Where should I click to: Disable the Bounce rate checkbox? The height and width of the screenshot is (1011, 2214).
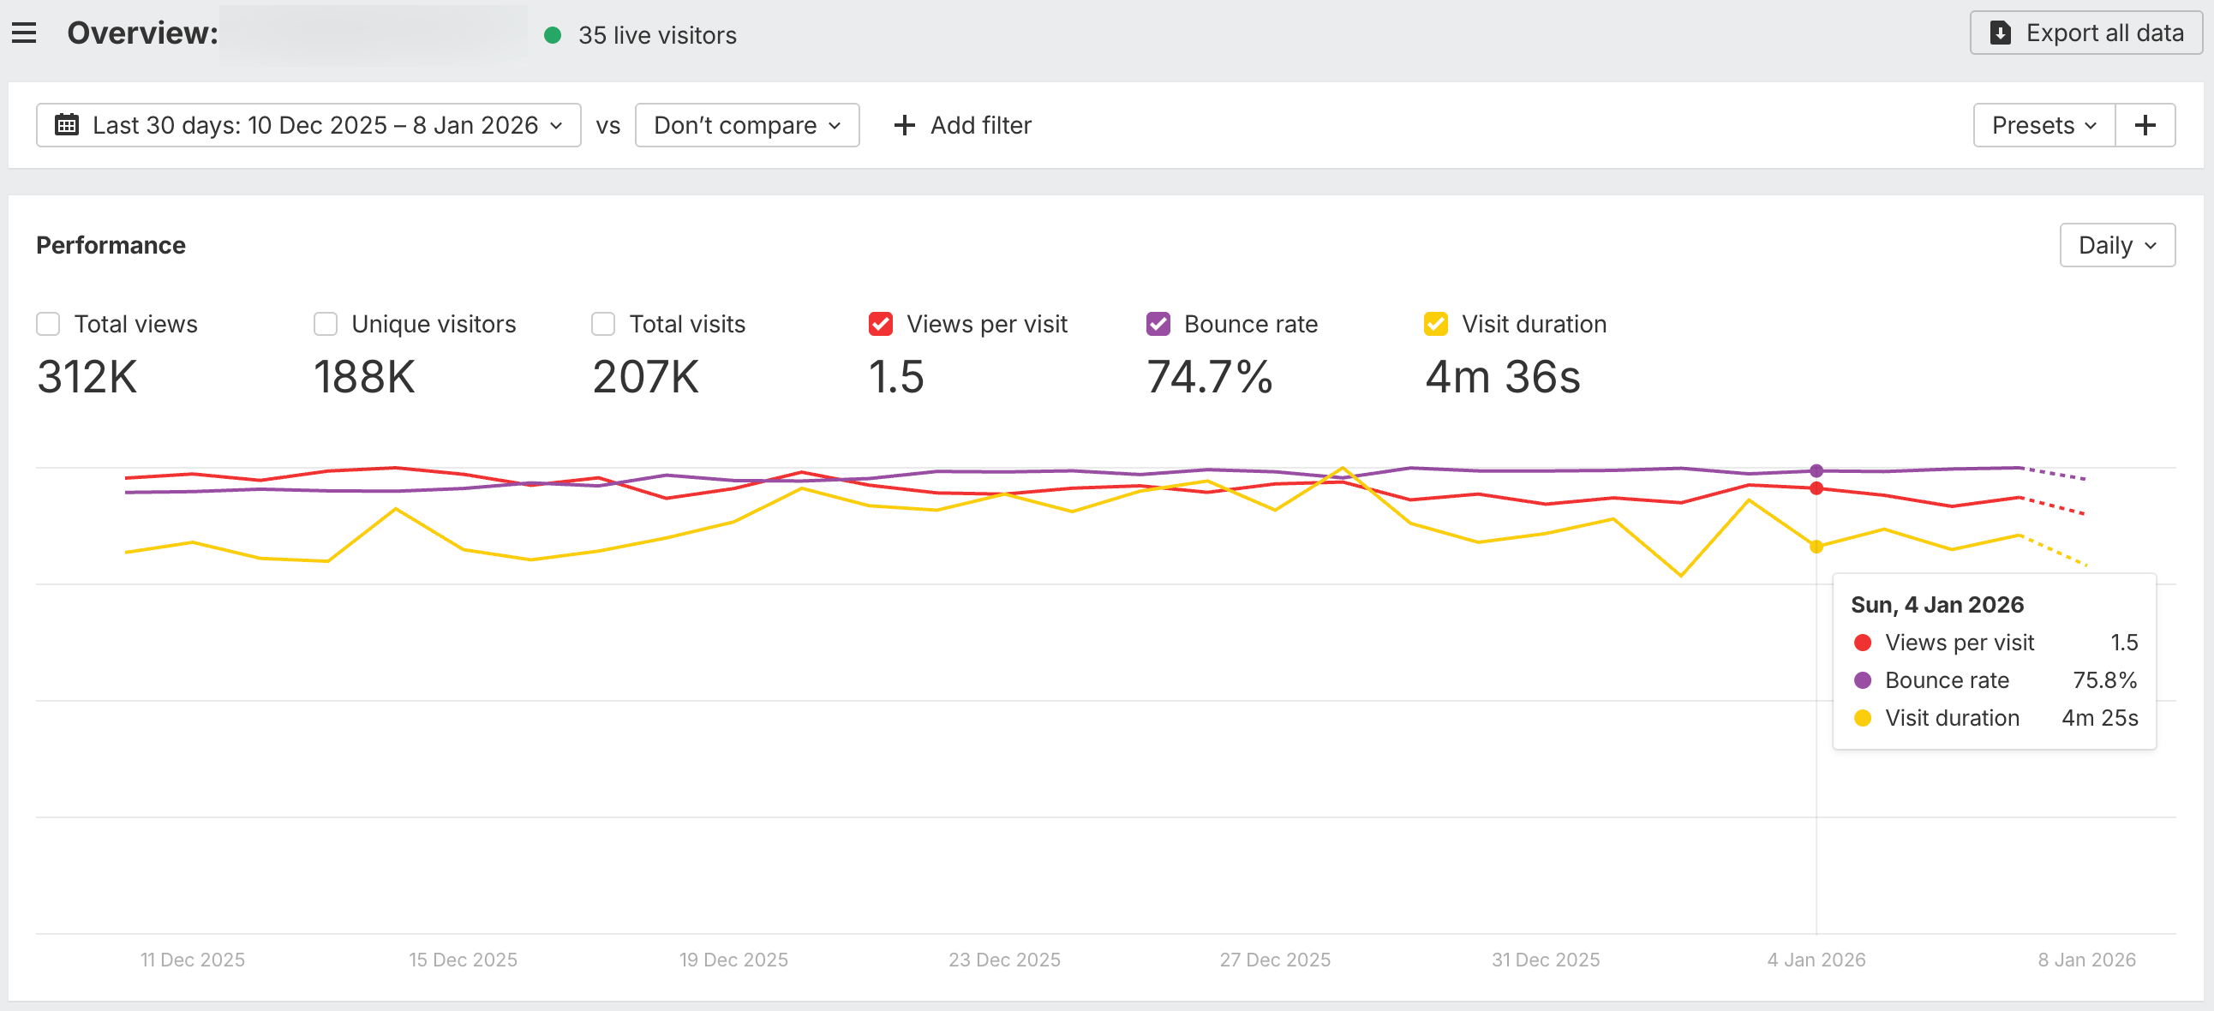coord(1158,324)
